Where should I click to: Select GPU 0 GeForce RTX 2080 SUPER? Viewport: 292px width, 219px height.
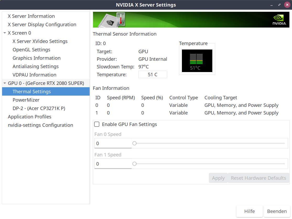tap(46, 83)
